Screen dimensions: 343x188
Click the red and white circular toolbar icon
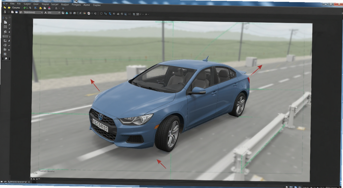89,13
